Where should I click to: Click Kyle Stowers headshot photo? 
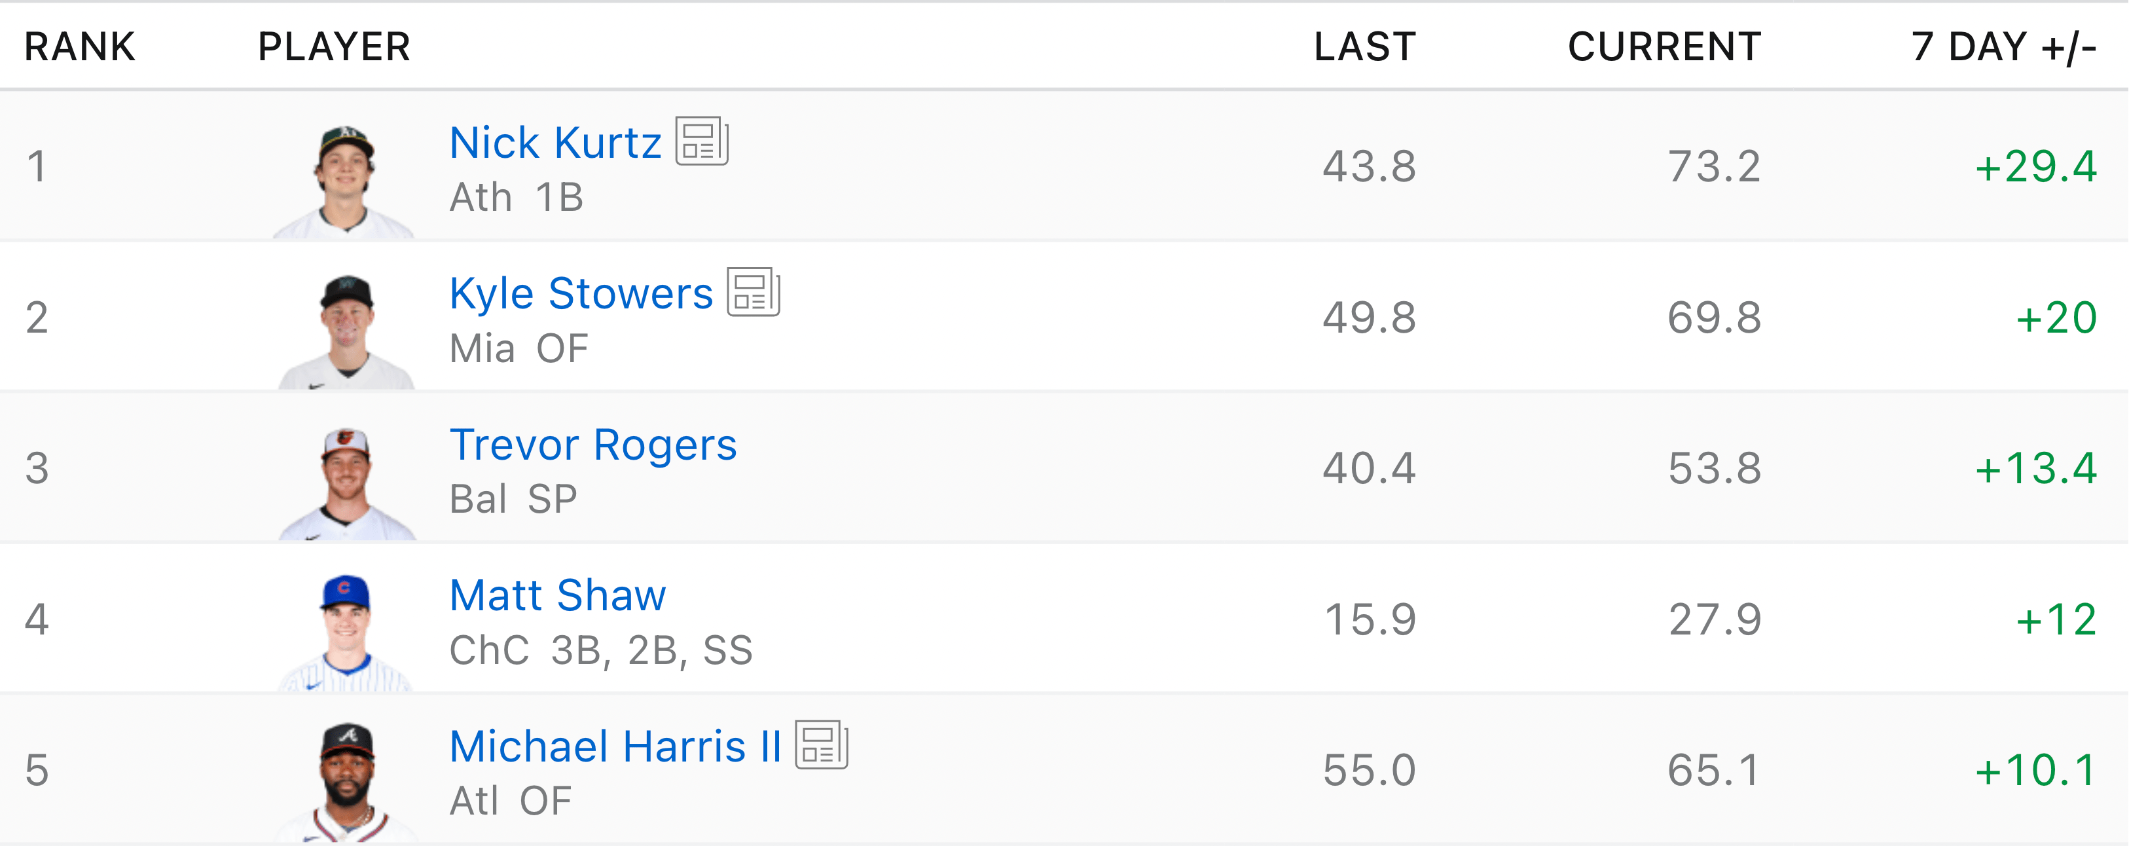click(x=347, y=331)
